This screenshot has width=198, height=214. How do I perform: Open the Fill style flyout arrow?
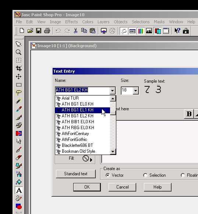[91, 160]
